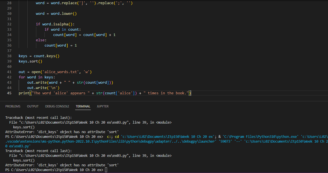Click the last AttributeError message in terminal

tap(62, 165)
